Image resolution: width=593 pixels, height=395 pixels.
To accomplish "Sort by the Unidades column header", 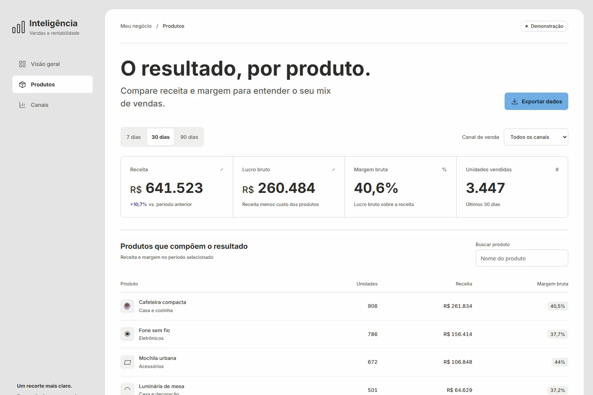I will click(x=367, y=284).
